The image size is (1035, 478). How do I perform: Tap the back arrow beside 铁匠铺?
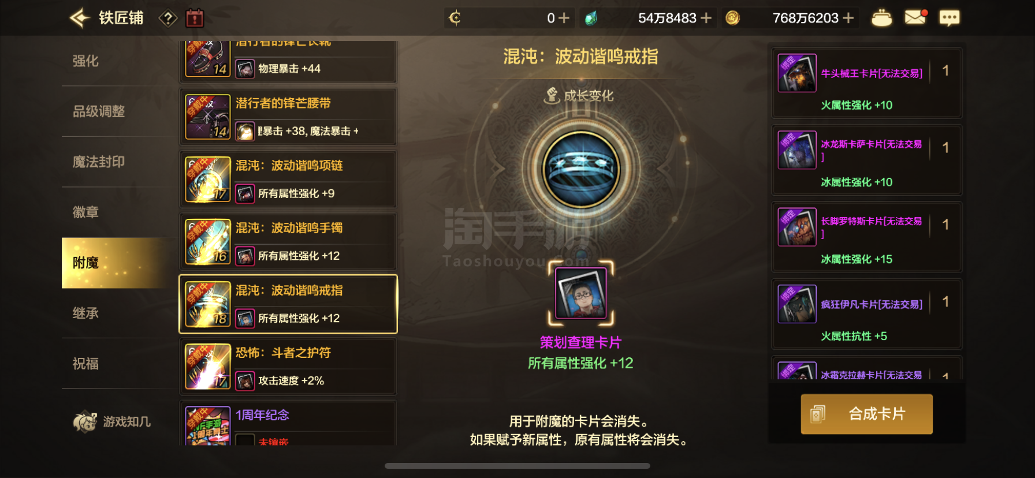click(x=80, y=18)
